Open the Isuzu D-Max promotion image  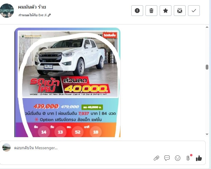(67, 82)
